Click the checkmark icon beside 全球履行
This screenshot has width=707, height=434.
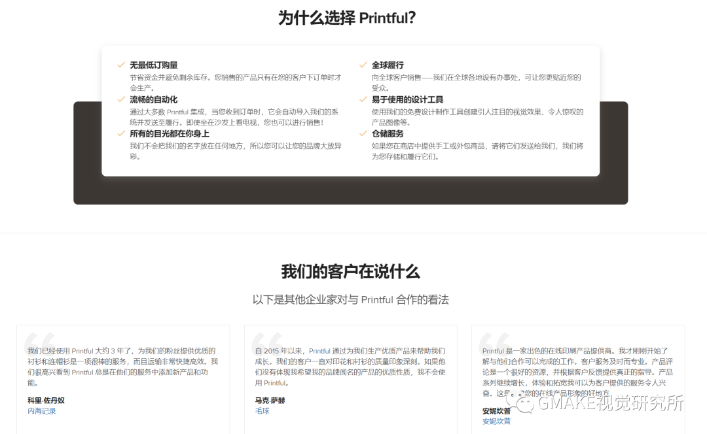(363, 65)
